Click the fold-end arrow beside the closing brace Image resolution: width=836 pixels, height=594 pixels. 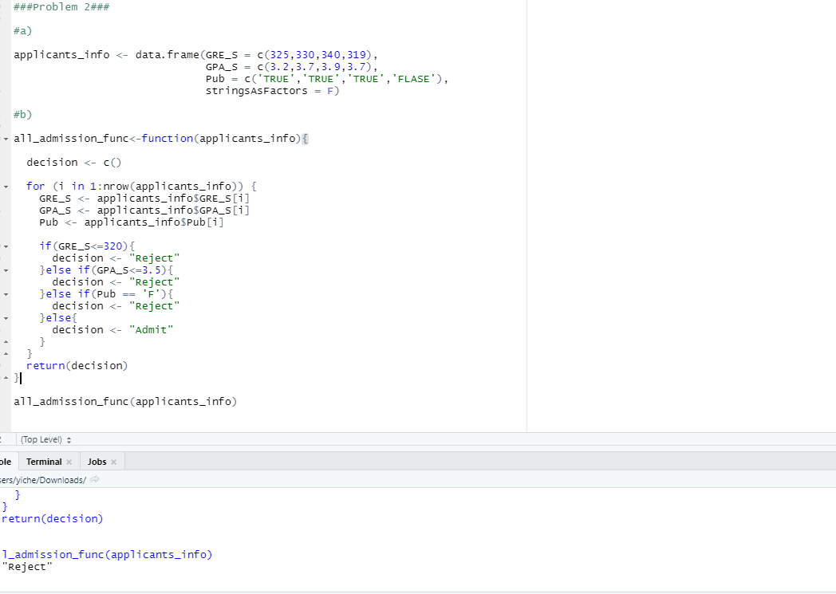click(5, 377)
